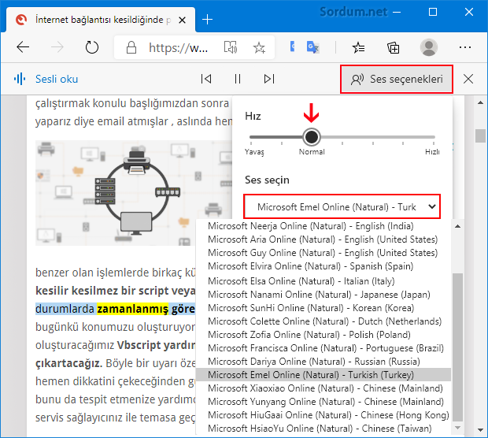Click the address bar URL
This screenshot has width=488, height=438.
click(179, 48)
